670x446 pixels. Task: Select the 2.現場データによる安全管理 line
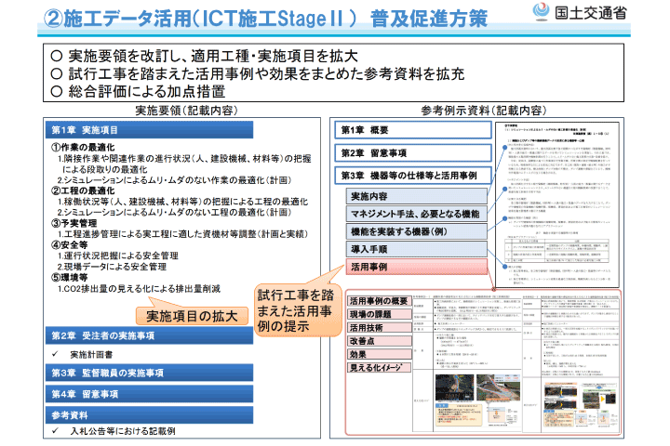(112, 267)
